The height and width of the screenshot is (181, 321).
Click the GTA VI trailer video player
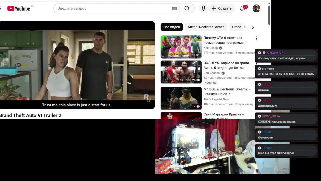click(x=77, y=65)
